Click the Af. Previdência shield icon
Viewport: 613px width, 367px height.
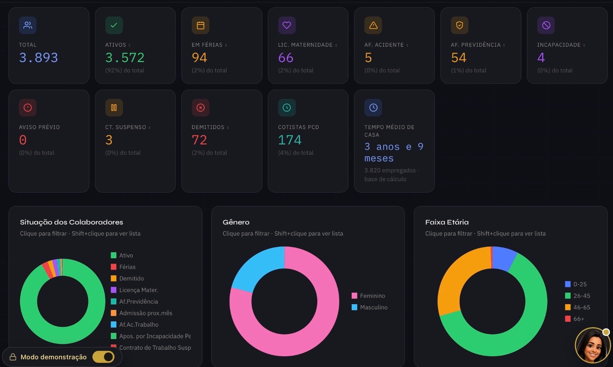tap(459, 25)
